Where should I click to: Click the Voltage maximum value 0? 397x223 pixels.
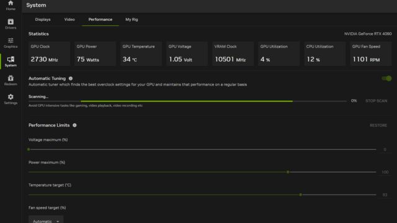click(385, 149)
